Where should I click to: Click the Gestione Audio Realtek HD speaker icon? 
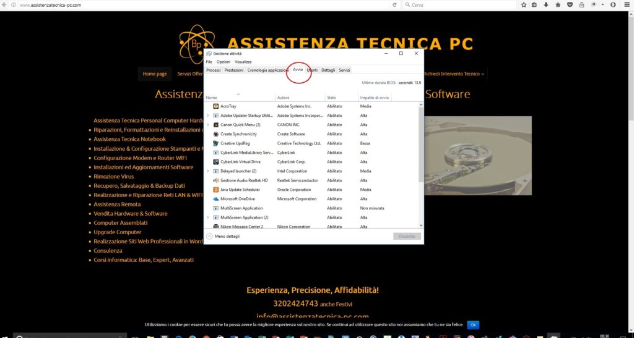[216, 180]
